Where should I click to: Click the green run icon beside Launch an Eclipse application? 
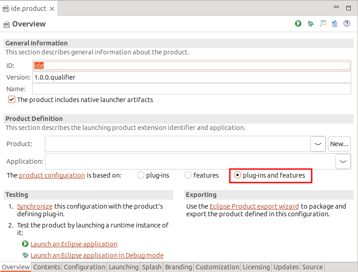tap(25, 244)
